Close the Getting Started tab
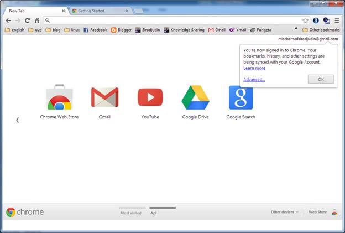345x233 pixels. pos(127,11)
